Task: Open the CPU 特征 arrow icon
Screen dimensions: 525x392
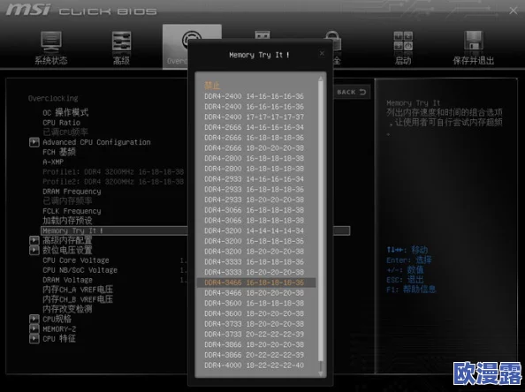Action: click(34, 339)
